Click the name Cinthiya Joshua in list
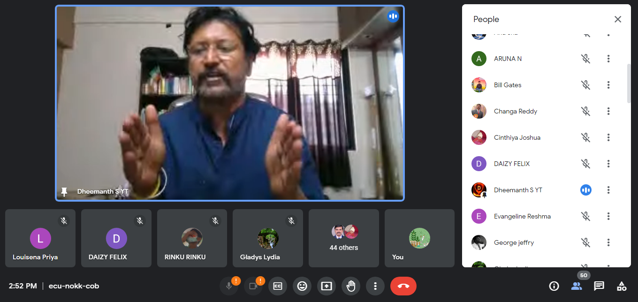The image size is (638, 302). click(x=517, y=137)
